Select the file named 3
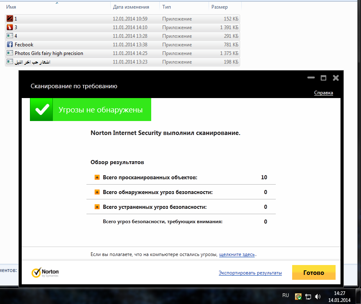361x304 pixels. [x=16, y=27]
